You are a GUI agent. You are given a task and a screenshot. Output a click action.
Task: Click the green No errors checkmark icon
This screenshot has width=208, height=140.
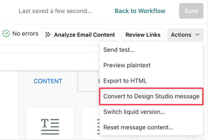click(6, 33)
